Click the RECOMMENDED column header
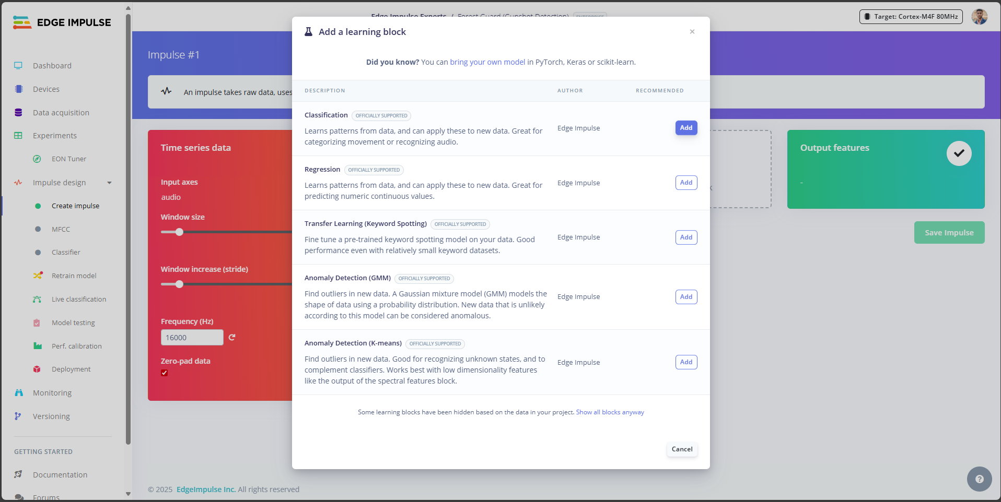This screenshot has height=502, width=1001. click(x=659, y=91)
